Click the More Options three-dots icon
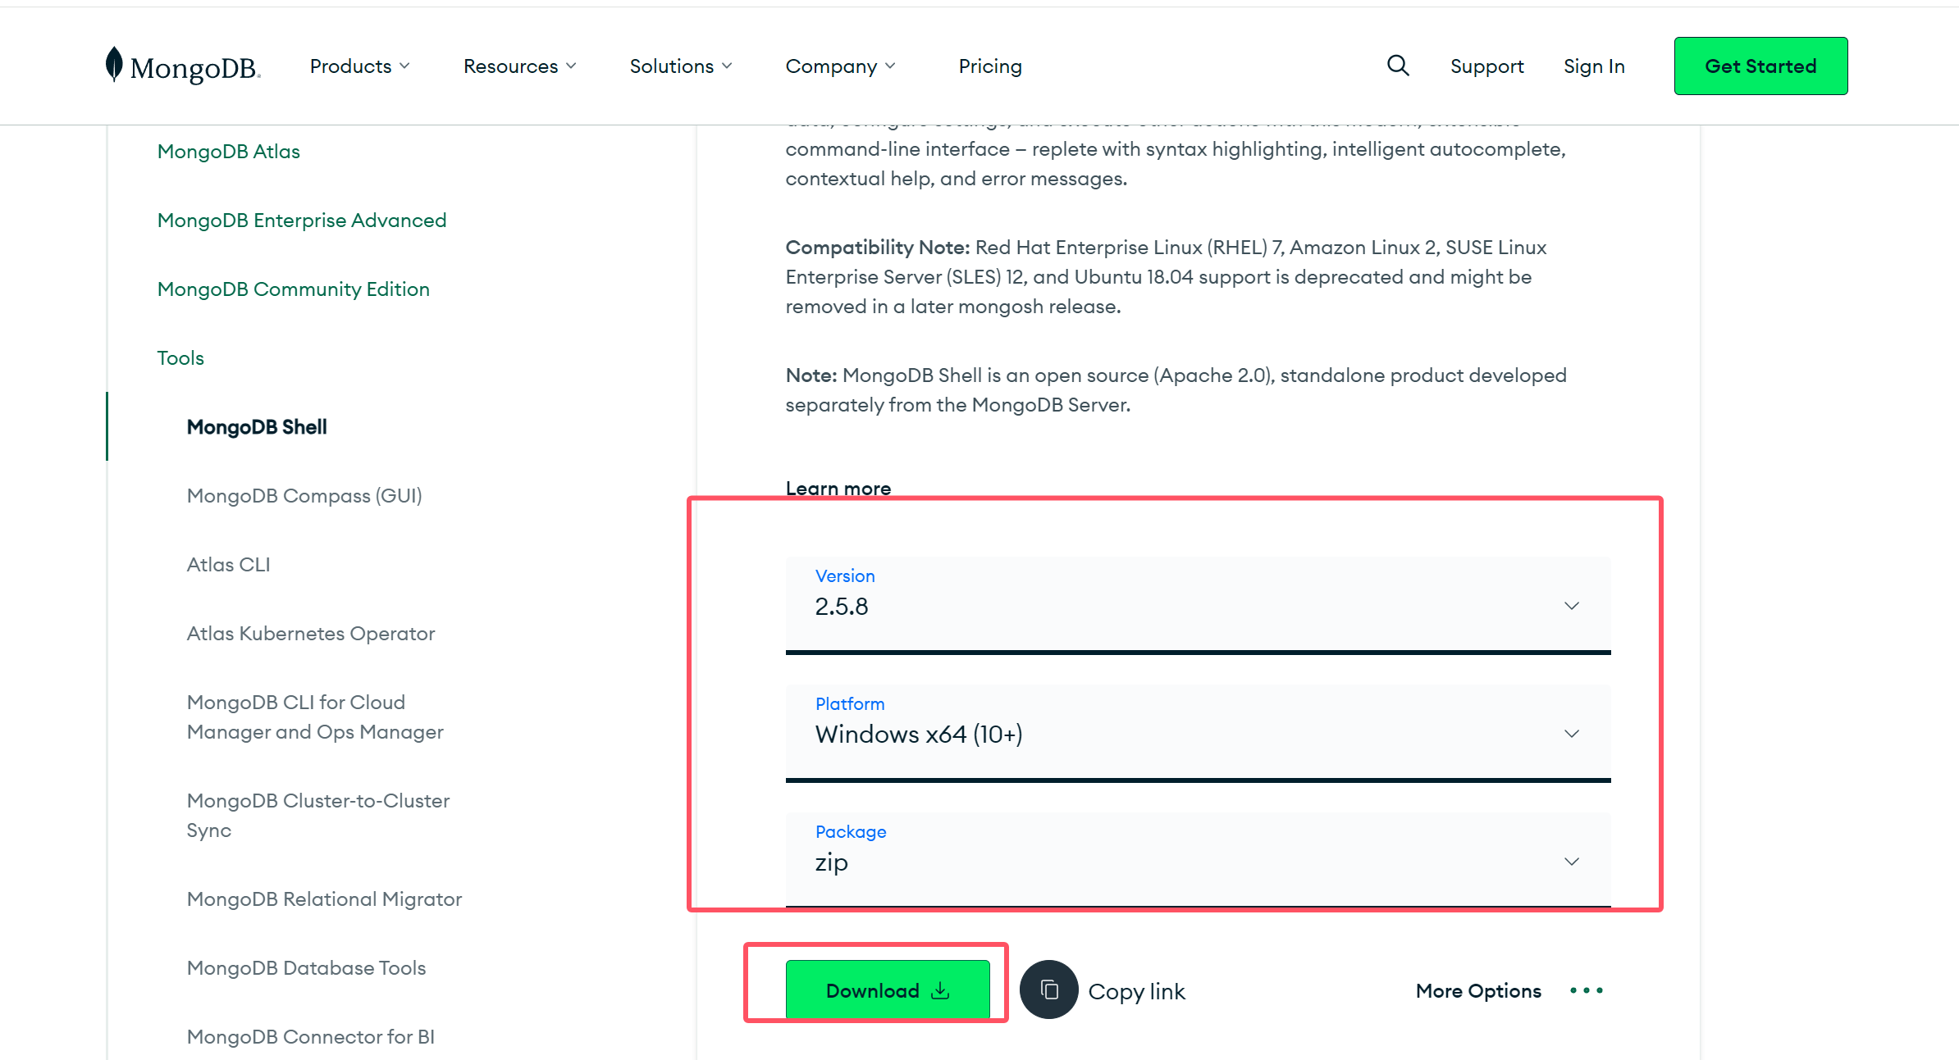Image resolution: width=1959 pixels, height=1060 pixels. 1586,990
